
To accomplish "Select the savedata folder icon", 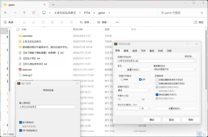I will click(x=20, y=36).
